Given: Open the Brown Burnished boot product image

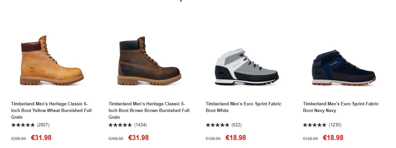Looking at the screenshot, I should point(149,61).
